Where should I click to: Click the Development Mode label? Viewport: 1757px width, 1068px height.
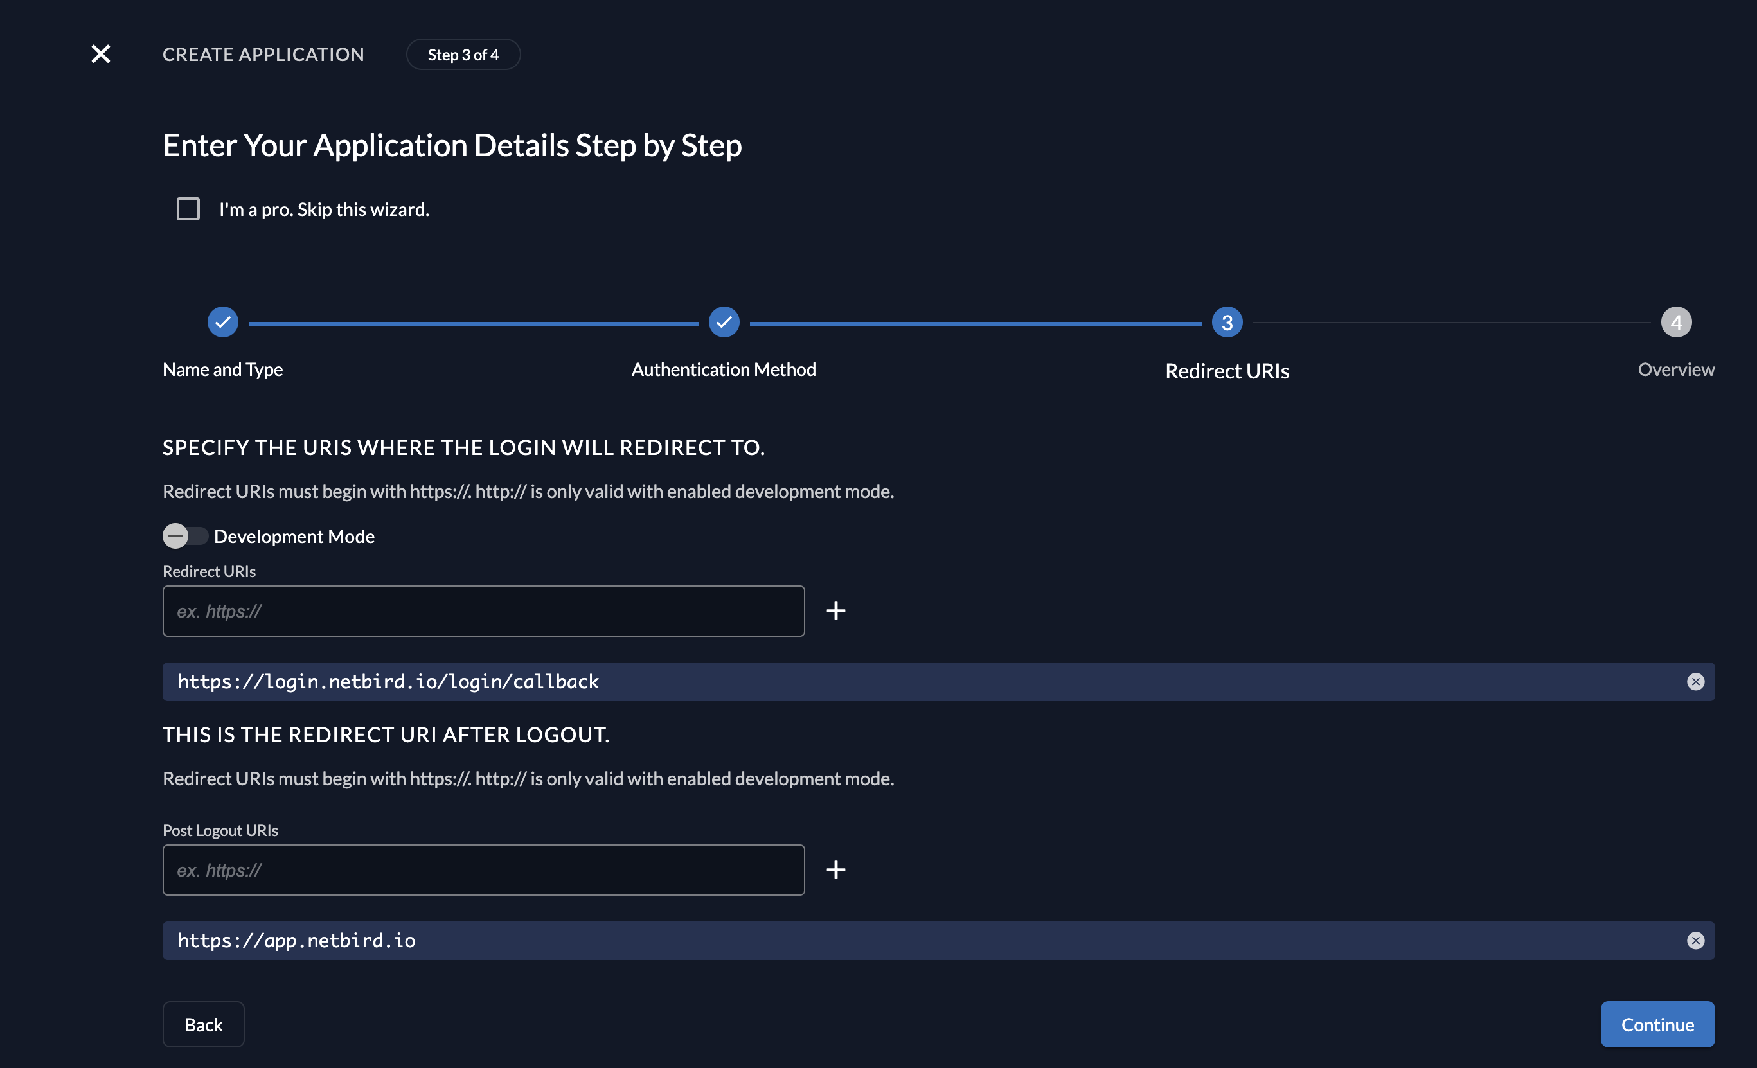click(x=294, y=536)
